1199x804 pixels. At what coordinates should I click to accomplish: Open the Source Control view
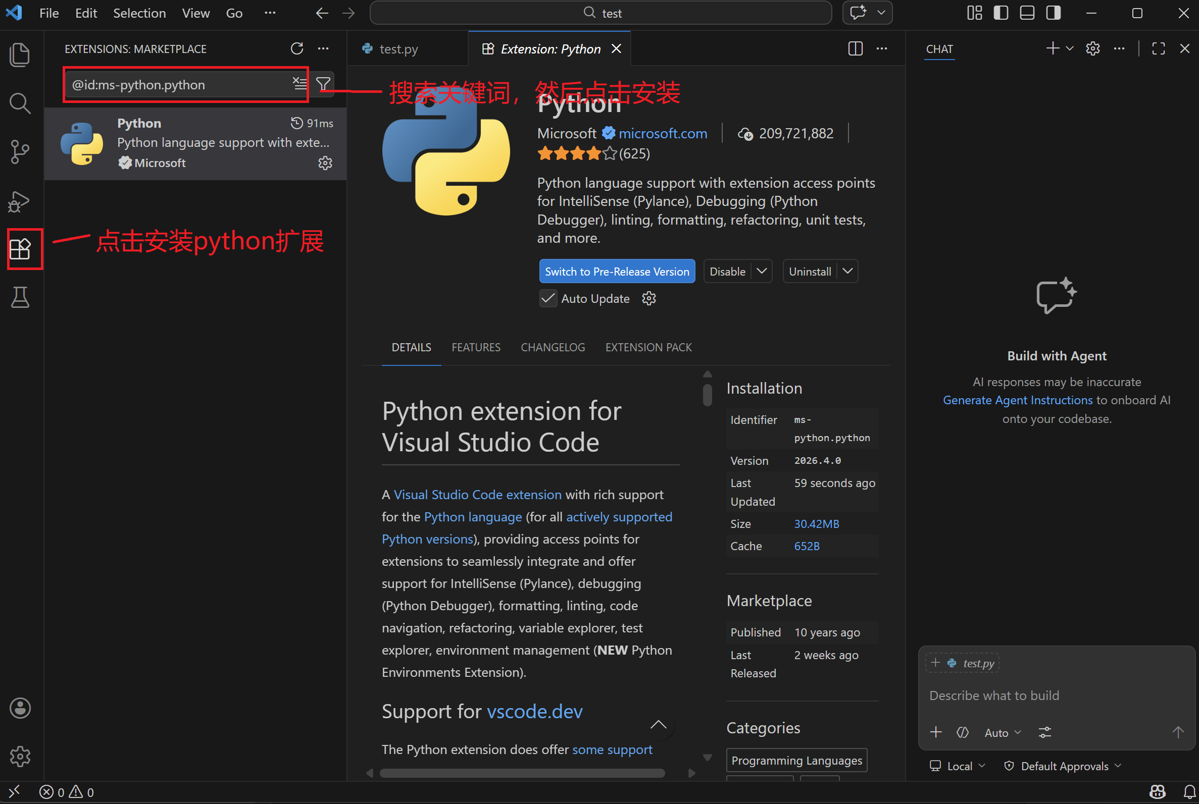click(20, 152)
